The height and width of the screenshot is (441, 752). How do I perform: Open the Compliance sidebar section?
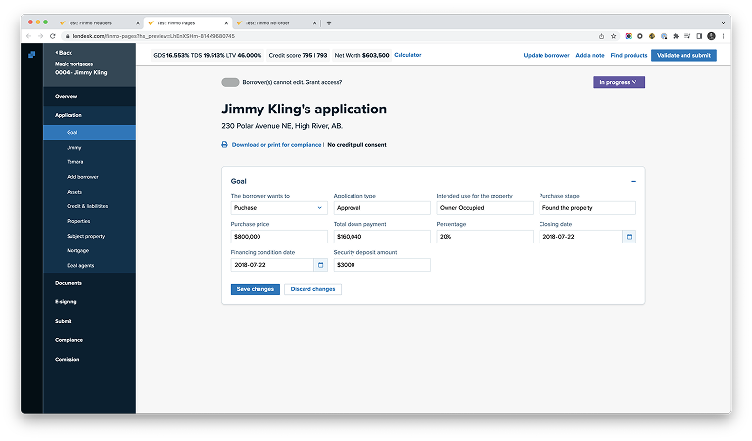[90, 340]
